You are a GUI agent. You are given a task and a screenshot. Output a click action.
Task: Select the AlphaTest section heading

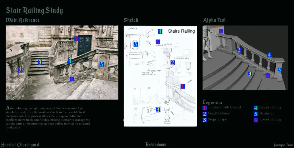coord(214,20)
